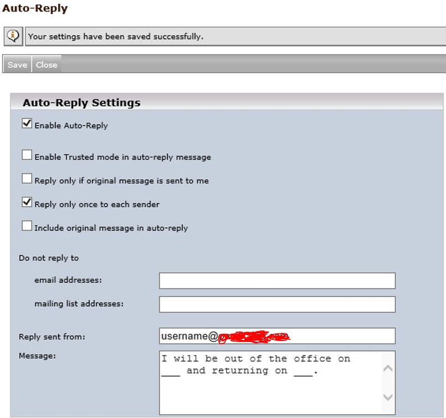Check Reply only if original message sent to me

[27, 179]
